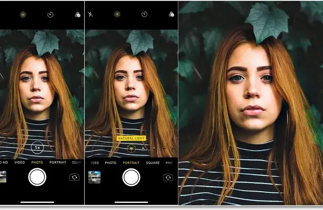Open last photo thumbnail on Photo-mode screen
323x210 pixels.
click(3, 177)
